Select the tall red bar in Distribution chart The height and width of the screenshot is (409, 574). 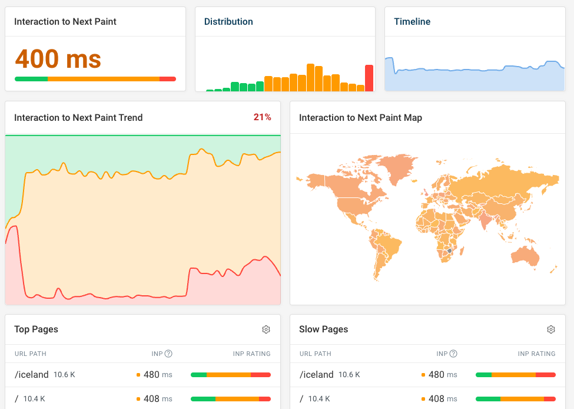369,78
